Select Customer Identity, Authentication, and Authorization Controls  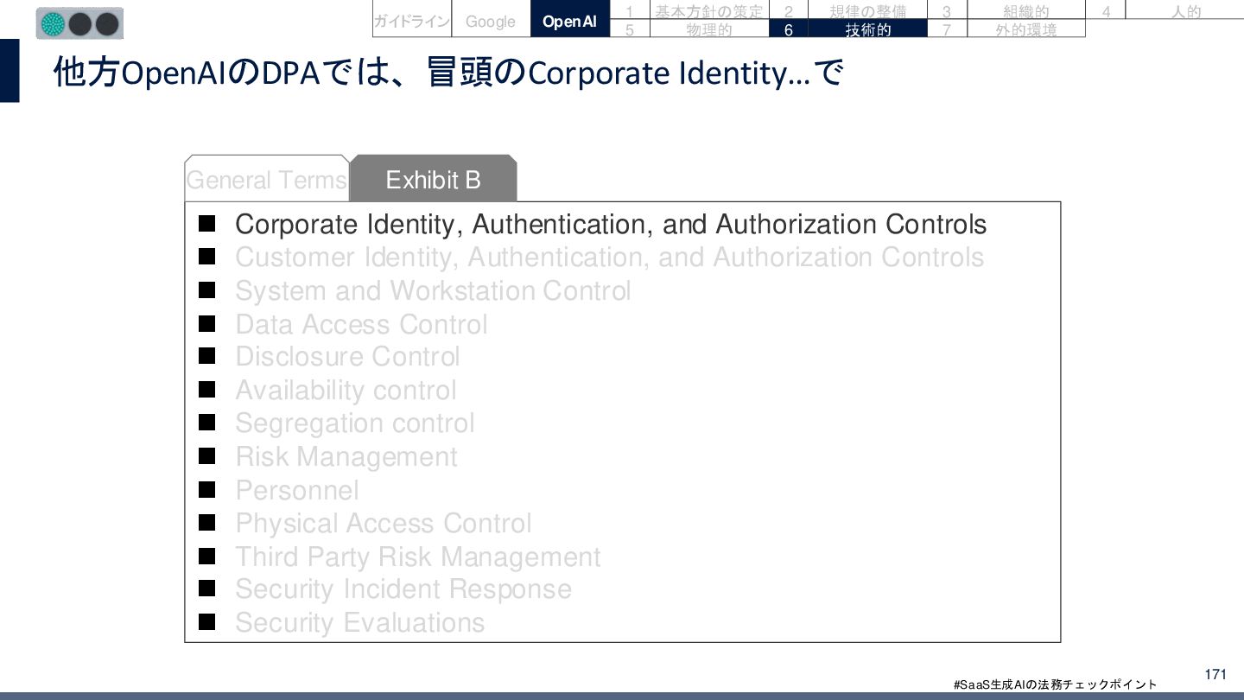(609, 258)
